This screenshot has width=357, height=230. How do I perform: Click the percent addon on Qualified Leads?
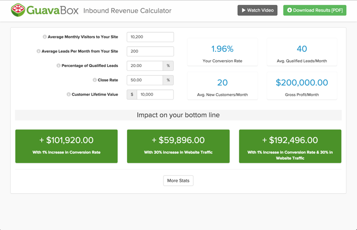pos(168,66)
